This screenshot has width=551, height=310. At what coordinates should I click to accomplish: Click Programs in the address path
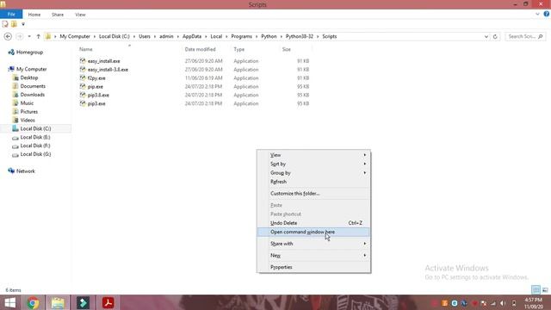[241, 36]
